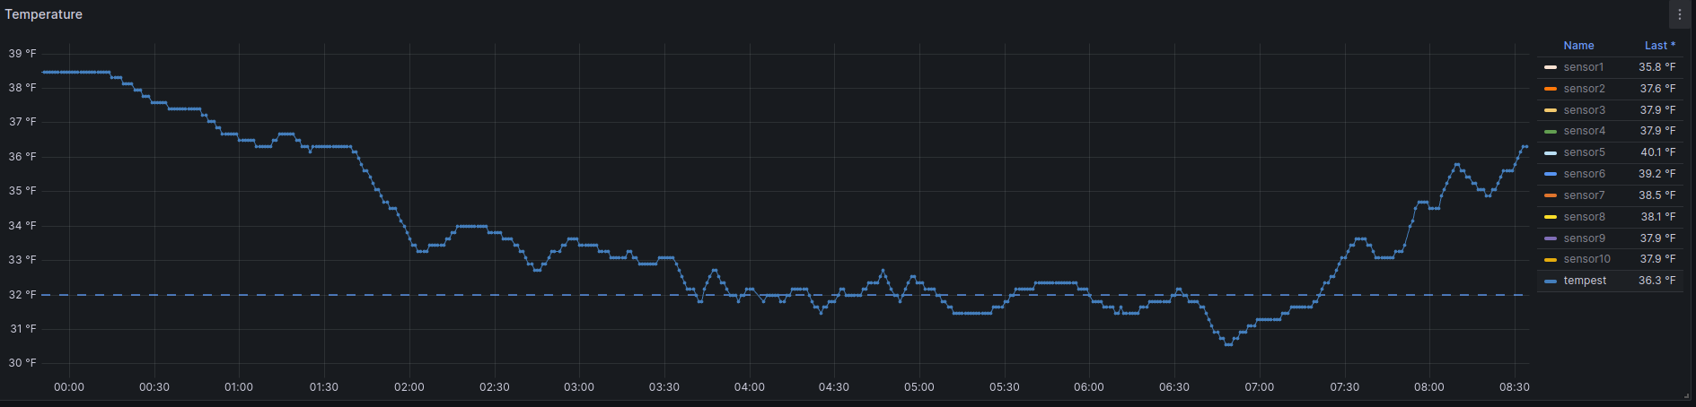
Task: Click the 39 °F y-axis label
Action: 22,54
